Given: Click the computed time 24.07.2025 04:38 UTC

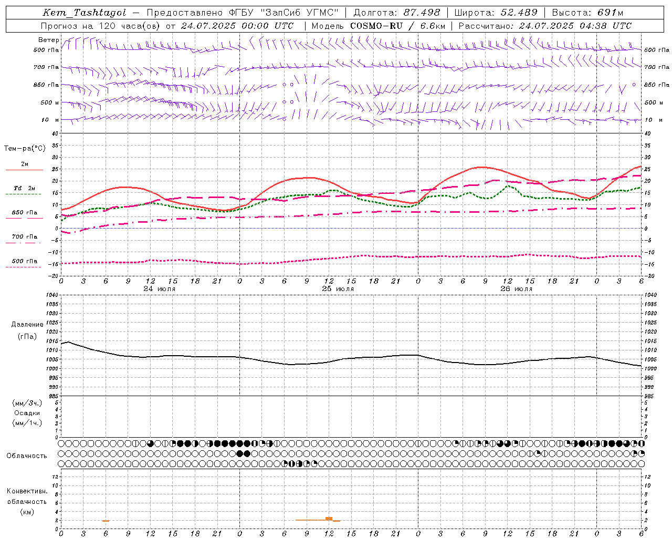Looking at the screenshot, I should tap(575, 26).
